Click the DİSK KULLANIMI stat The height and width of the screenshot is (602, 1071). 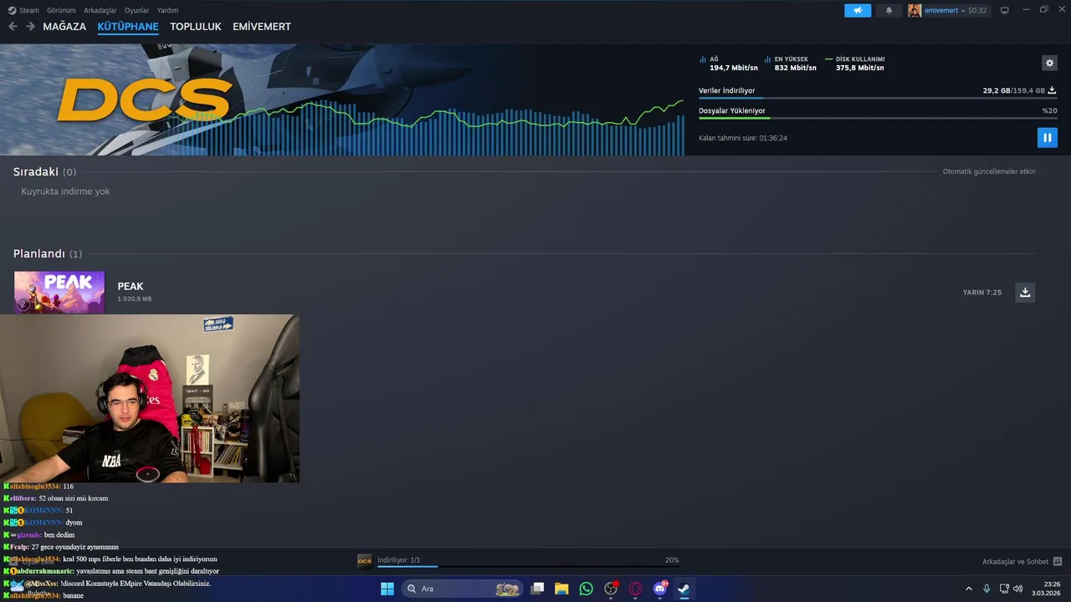click(x=855, y=64)
